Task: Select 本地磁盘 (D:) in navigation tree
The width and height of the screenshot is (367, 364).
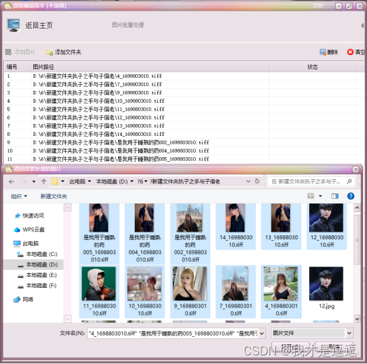Action: 38,265
